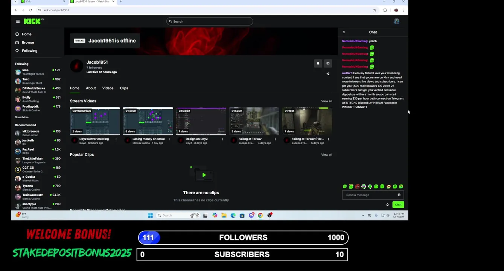The image size is (504, 271).
Task: Open the Dayz Server creating video thumbnail
Action: tap(95, 121)
